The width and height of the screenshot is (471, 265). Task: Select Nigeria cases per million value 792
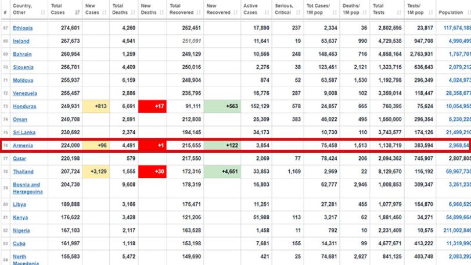click(x=333, y=231)
